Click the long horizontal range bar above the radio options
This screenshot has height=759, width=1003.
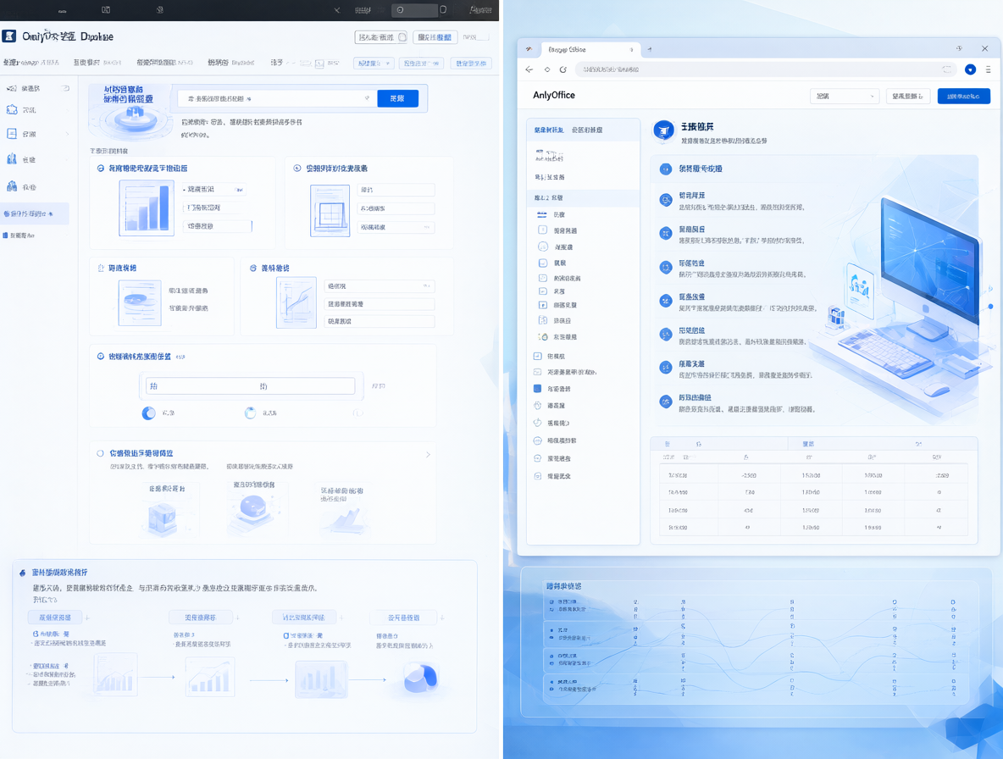point(250,386)
